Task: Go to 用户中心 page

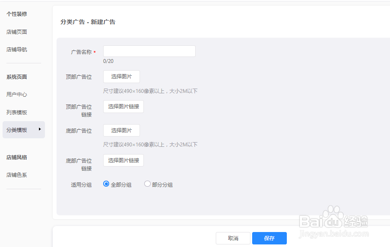Action: click(x=17, y=95)
